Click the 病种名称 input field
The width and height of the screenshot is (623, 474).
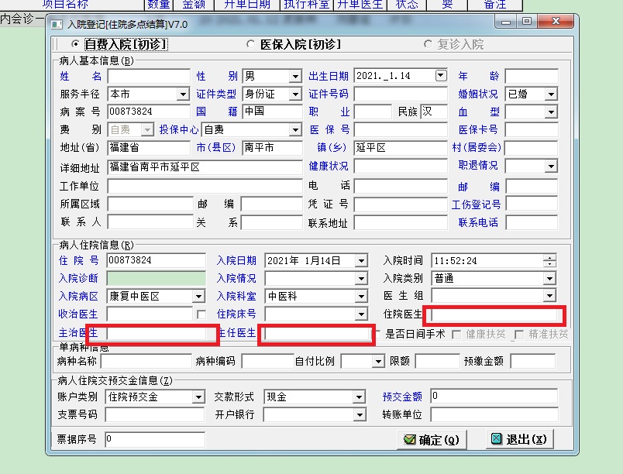(x=146, y=361)
